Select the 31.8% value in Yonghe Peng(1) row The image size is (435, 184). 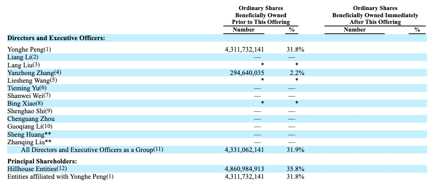point(295,50)
